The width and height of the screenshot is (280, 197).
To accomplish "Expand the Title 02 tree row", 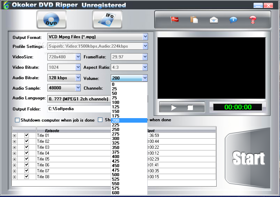I will click(15, 142).
